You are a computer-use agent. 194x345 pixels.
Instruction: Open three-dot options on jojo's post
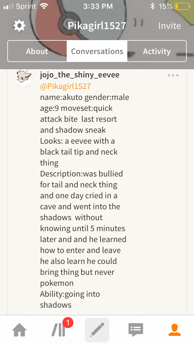tap(173, 75)
